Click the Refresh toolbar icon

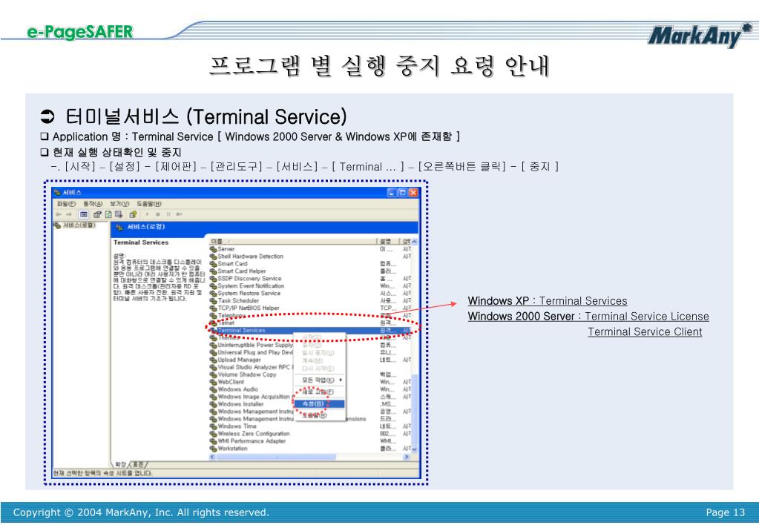(108, 214)
